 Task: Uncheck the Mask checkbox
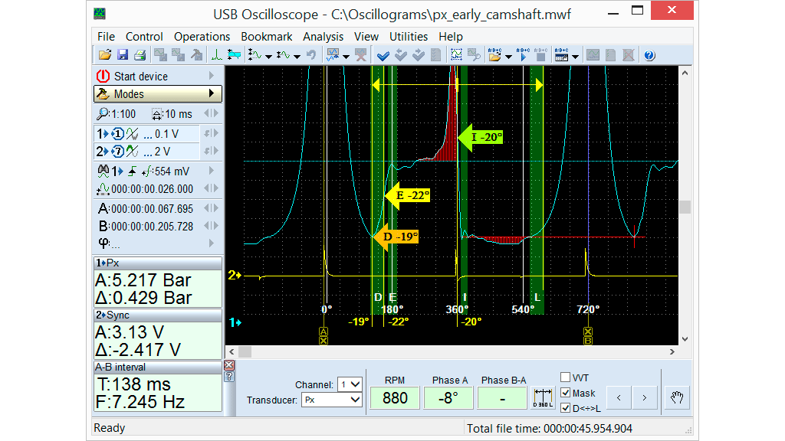(x=566, y=393)
